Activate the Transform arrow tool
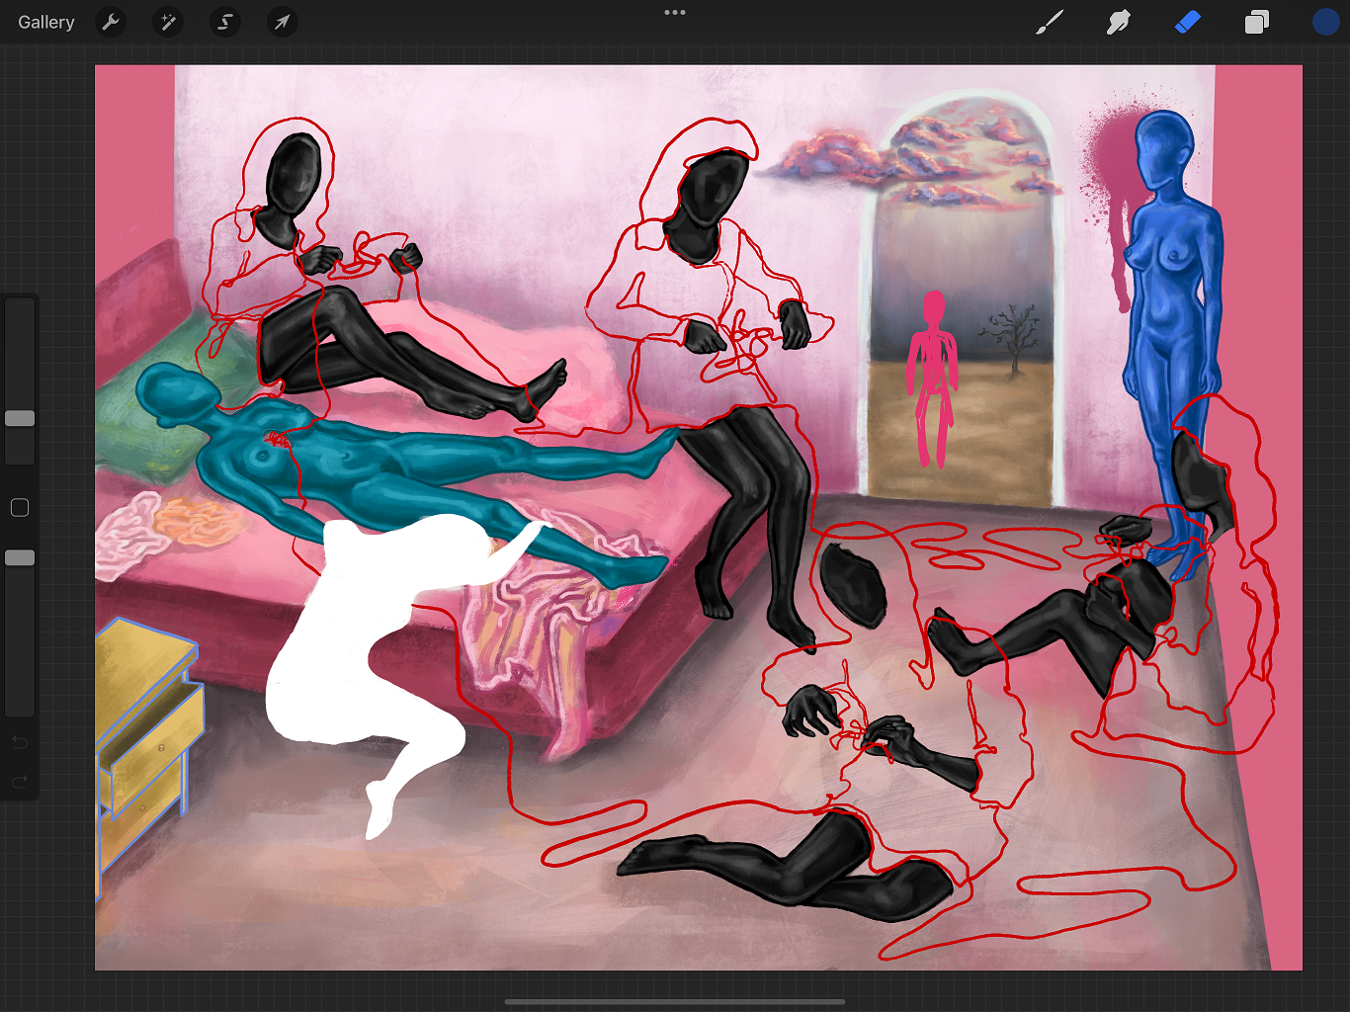 [283, 22]
